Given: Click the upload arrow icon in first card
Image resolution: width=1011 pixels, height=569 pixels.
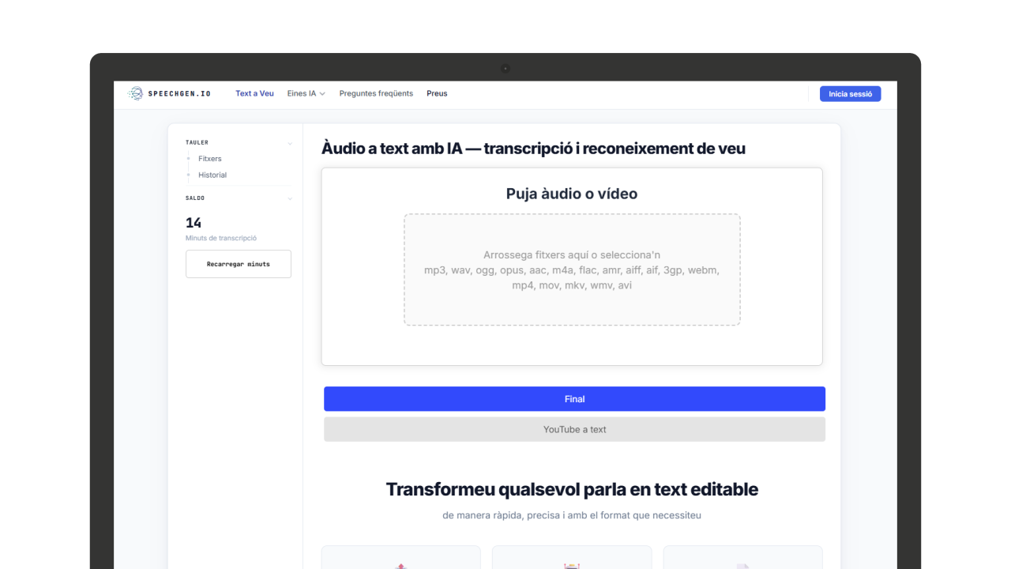Looking at the screenshot, I should [x=400, y=565].
